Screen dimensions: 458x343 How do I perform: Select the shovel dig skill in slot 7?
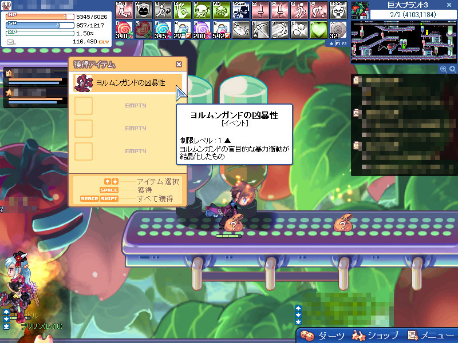pyautogui.click(x=241, y=30)
